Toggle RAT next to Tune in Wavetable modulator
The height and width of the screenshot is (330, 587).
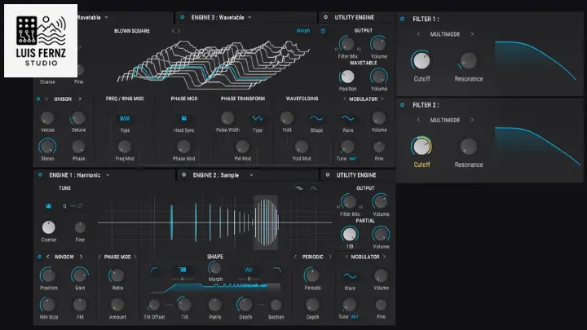(x=353, y=159)
